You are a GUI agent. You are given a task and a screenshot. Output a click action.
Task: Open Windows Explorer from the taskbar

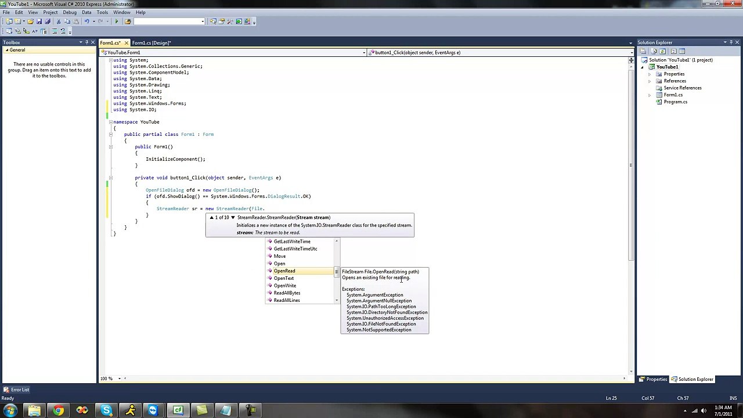[34, 410]
